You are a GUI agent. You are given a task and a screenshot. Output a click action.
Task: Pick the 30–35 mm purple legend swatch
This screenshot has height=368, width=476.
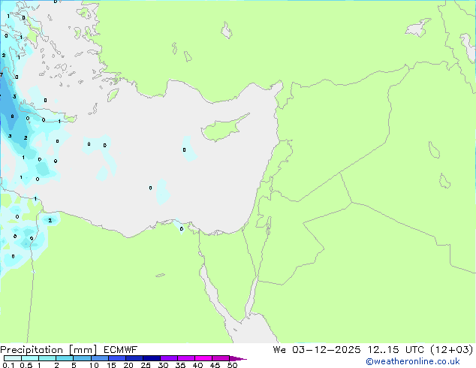pos(168,358)
